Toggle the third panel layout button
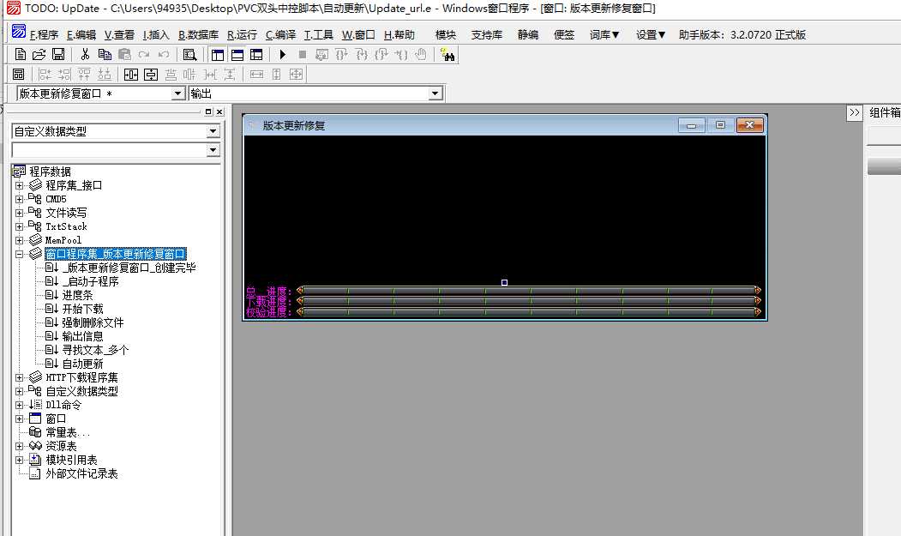 coord(256,54)
